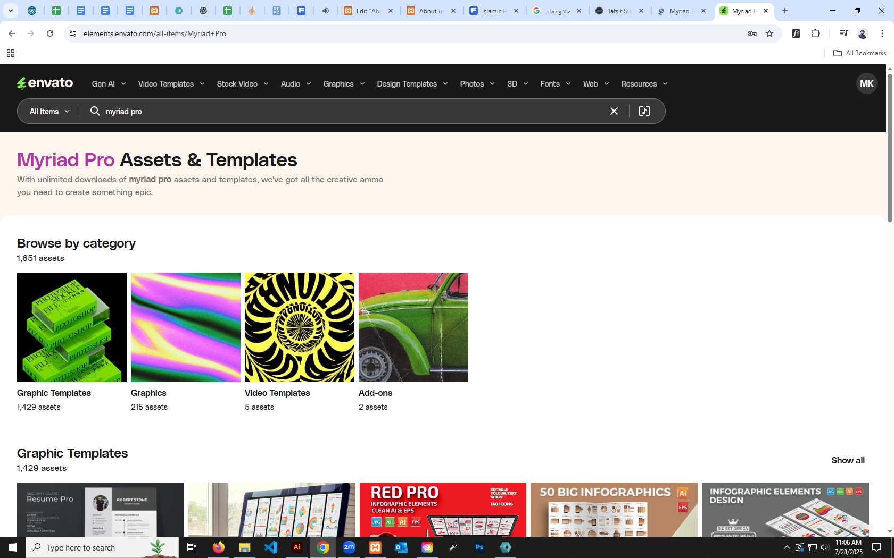
Task: Expand the Photos menu
Action: point(477,83)
